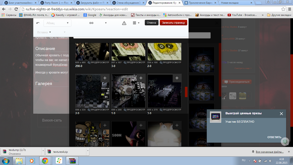The image size is (293, 165).
Task: Click the Отмена cancel button
Action: tap(152, 22)
